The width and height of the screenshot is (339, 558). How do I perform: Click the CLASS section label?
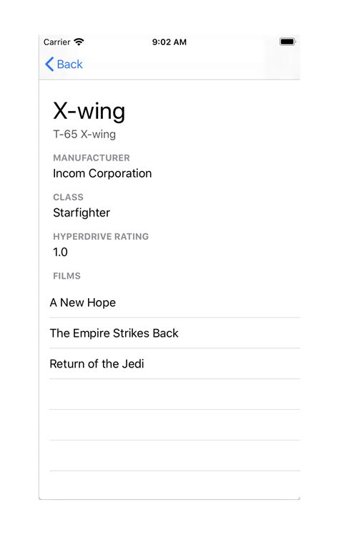pyautogui.click(x=68, y=197)
